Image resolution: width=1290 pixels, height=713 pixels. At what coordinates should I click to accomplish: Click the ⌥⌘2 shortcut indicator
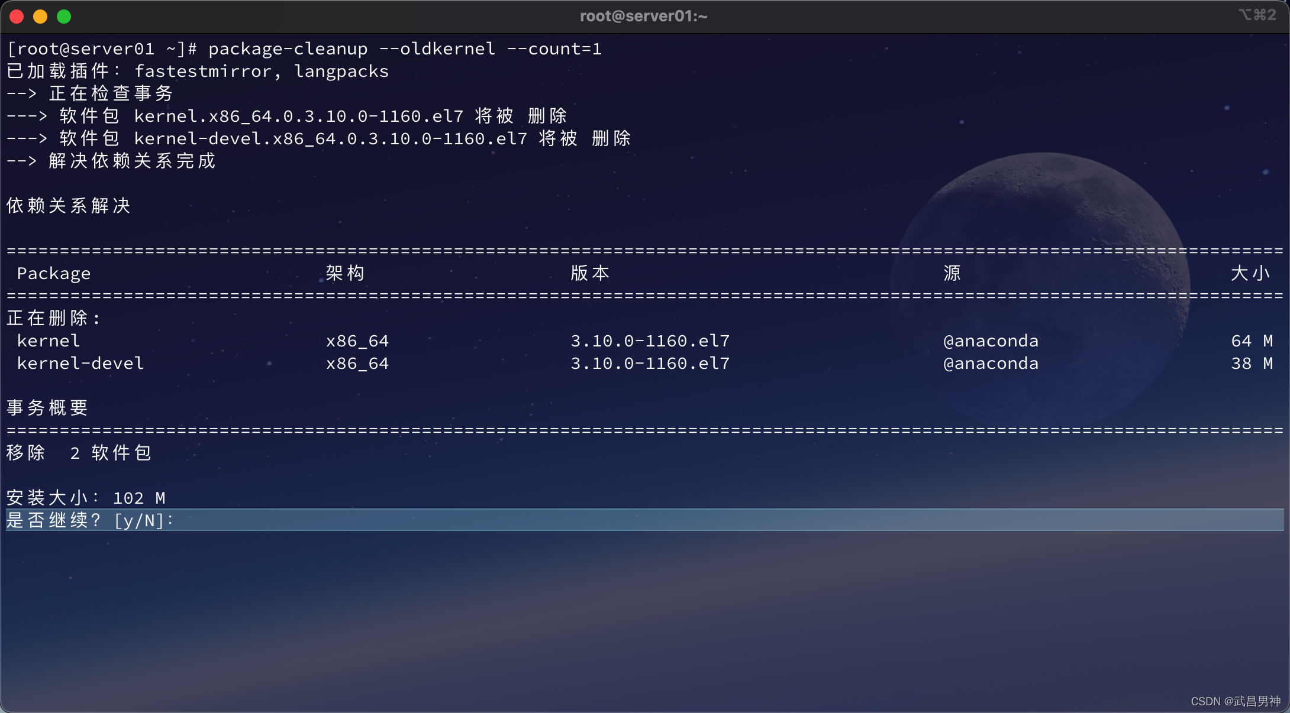[x=1257, y=15]
